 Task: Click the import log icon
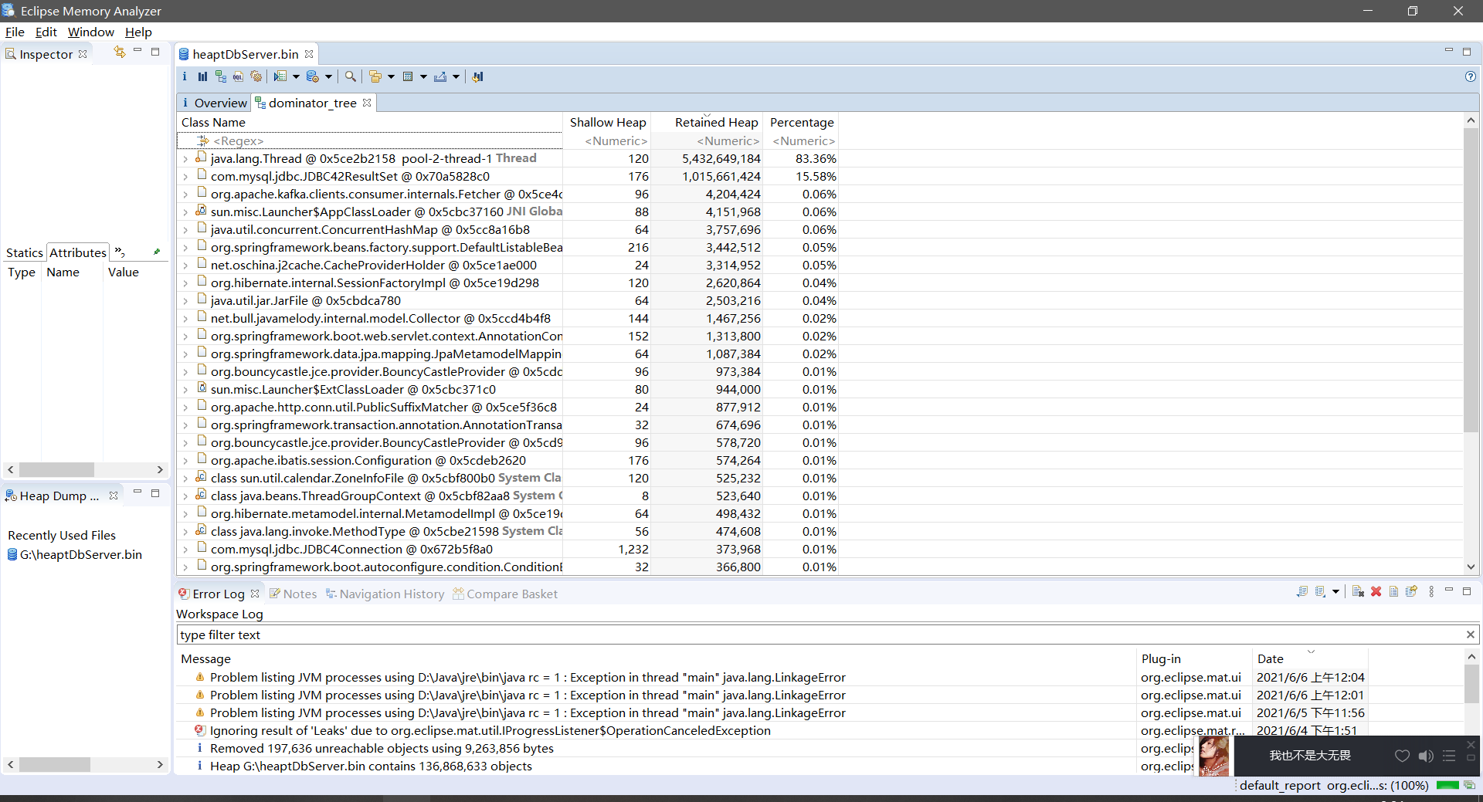pyautogui.click(x=1321, y=592)
